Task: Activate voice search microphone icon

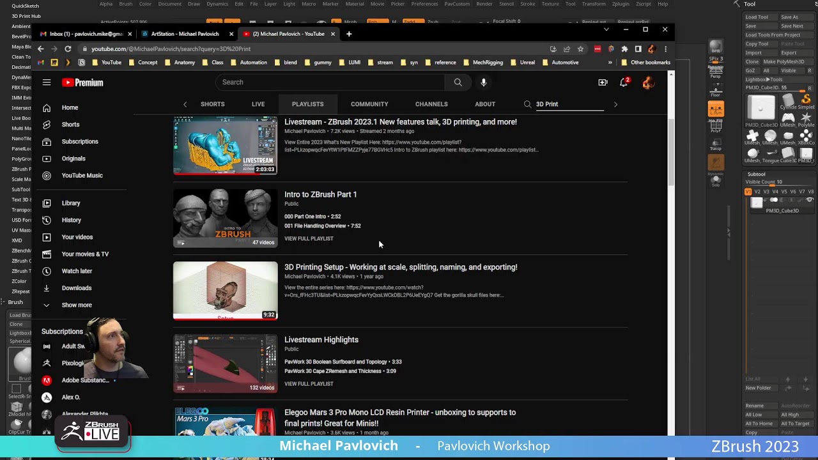Action: pyautogui.click(x=483, y=82)
